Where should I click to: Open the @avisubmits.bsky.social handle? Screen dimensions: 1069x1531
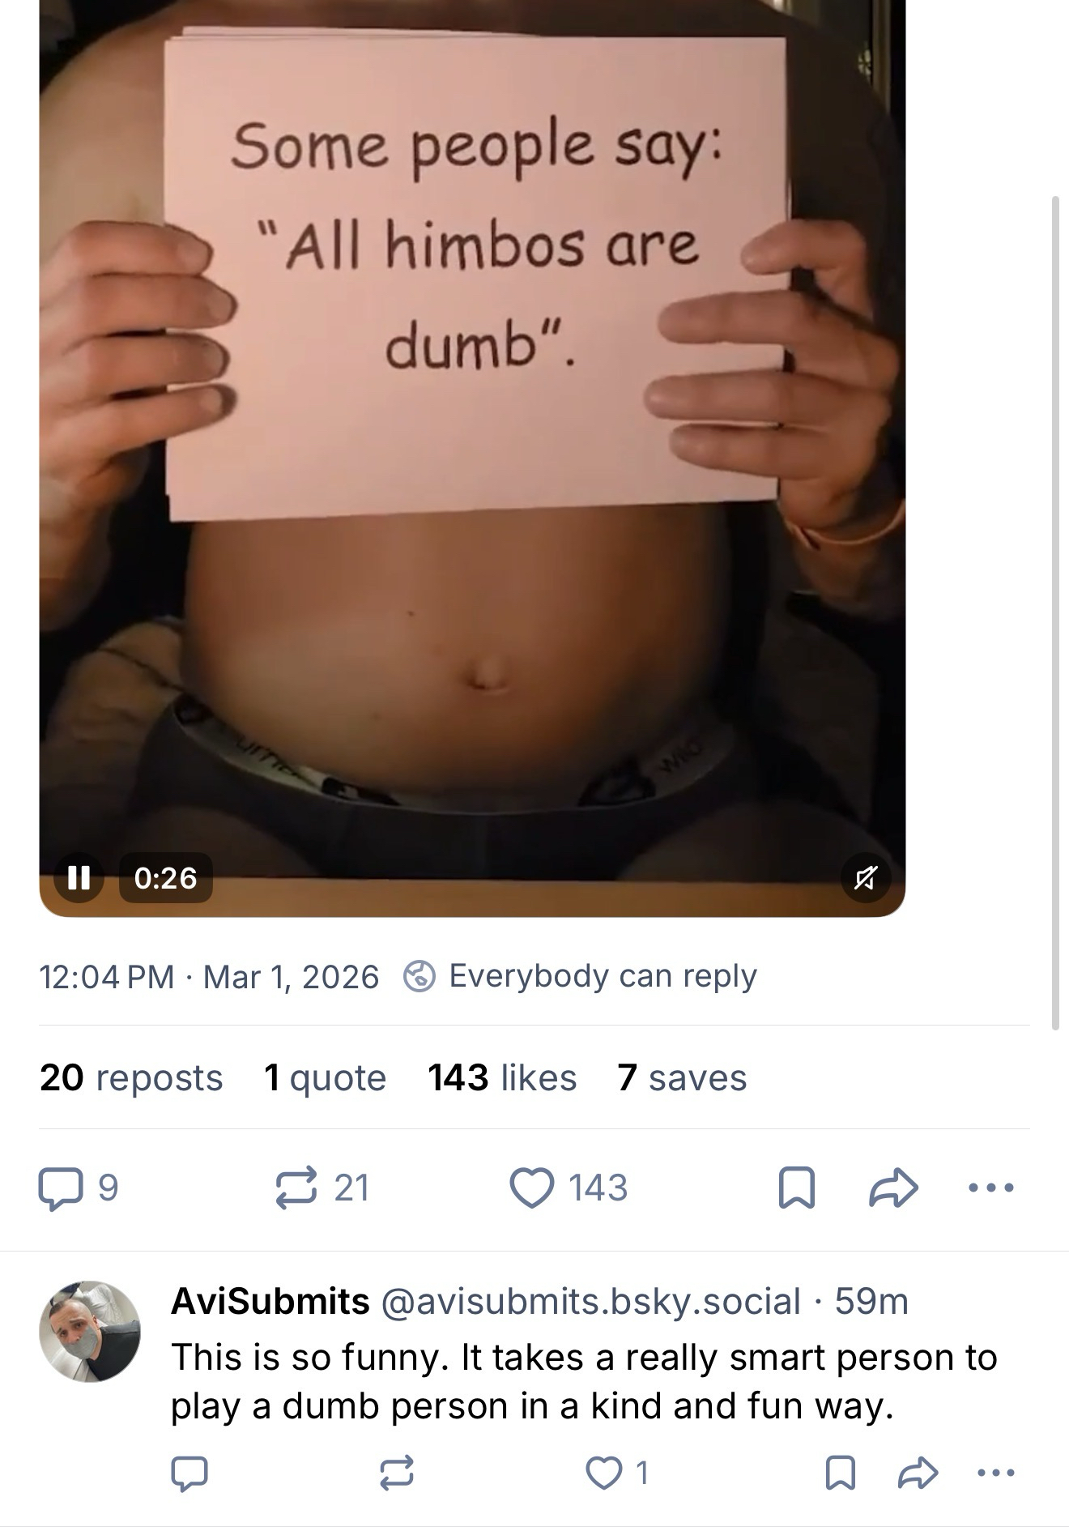(x=590, y=1302)
